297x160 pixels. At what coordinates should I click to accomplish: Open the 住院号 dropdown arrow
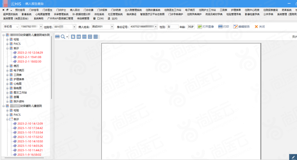point(74,27)
